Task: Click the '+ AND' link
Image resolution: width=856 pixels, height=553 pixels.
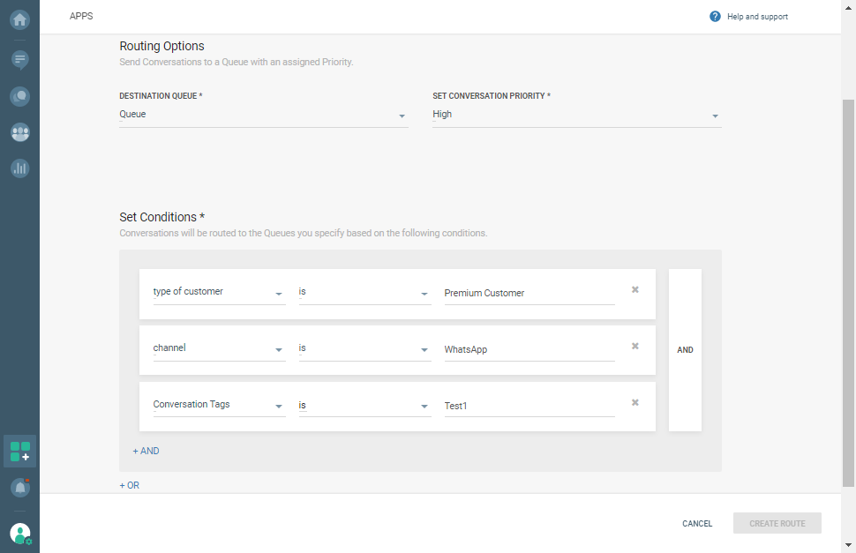Action: (146, 451)
